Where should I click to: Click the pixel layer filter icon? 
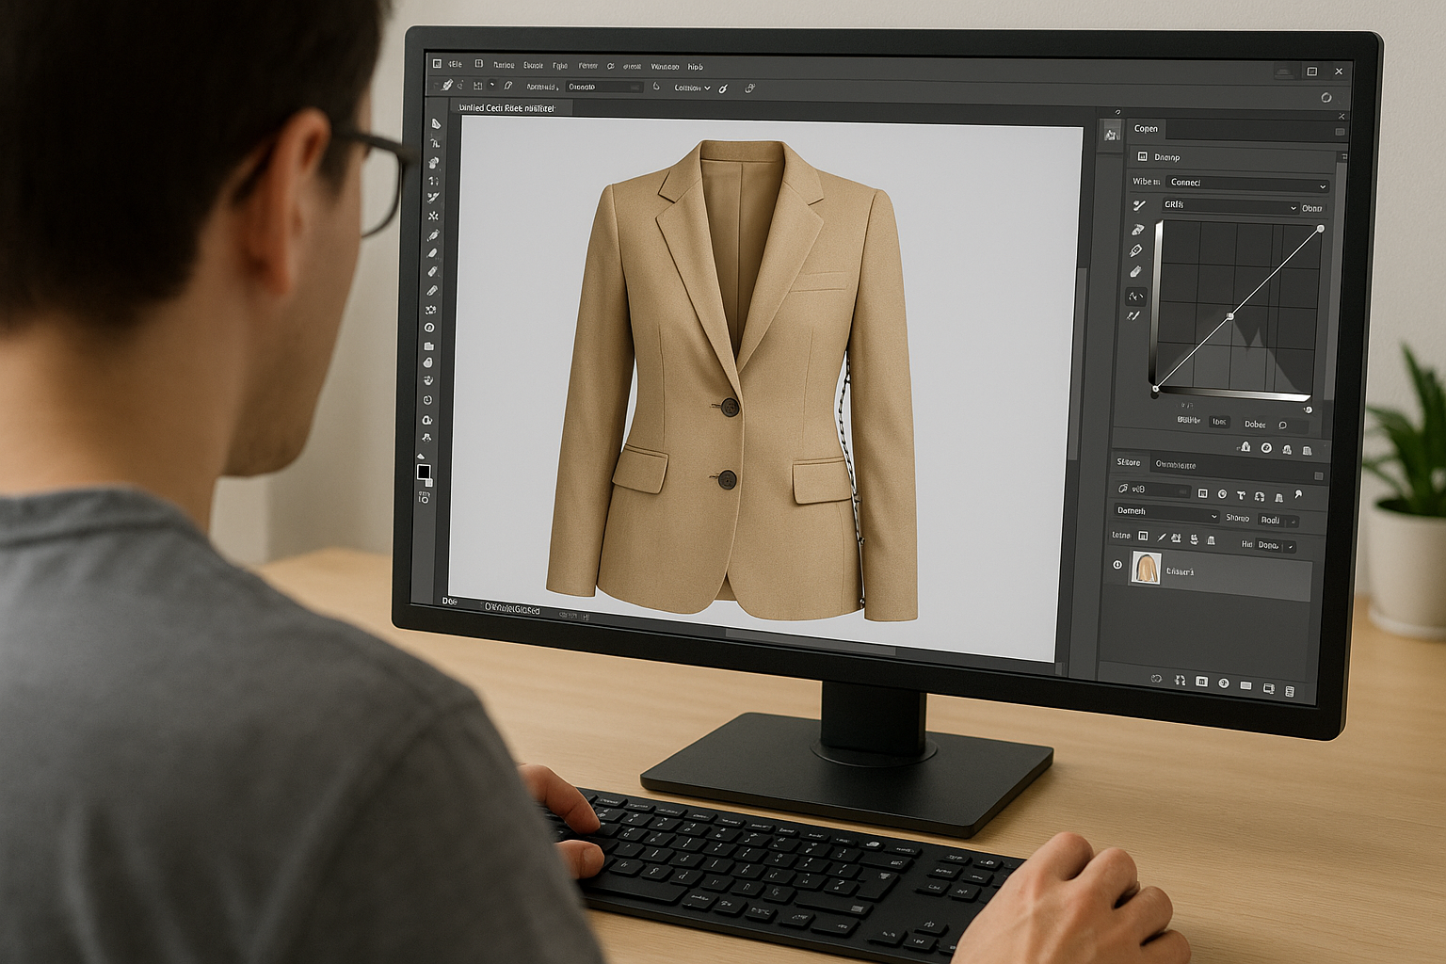click(1202, 493)
